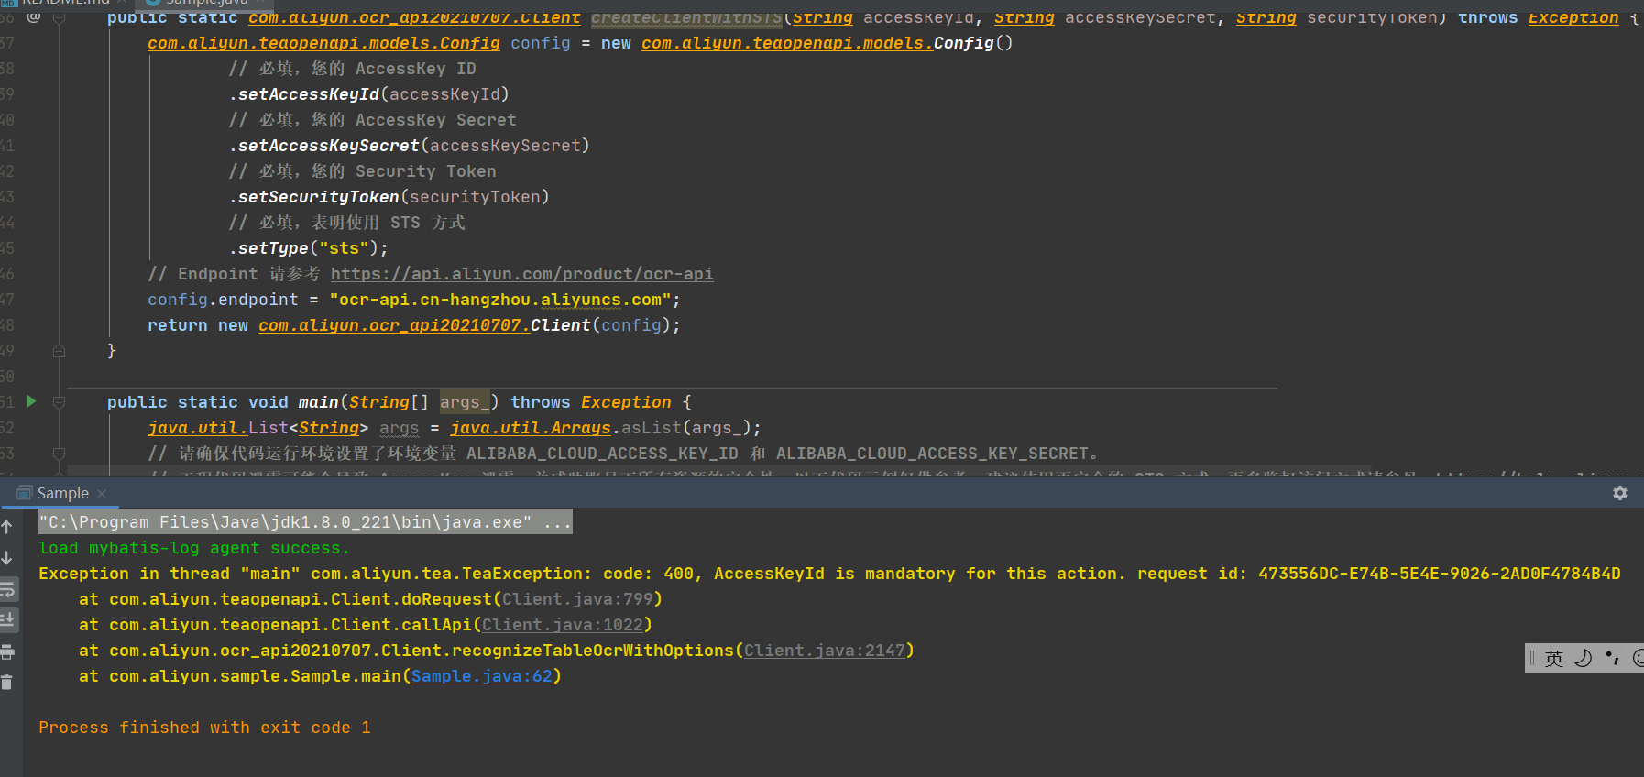
Task: Toggle soft-wrap in the Run console
Action: point(7,589)
